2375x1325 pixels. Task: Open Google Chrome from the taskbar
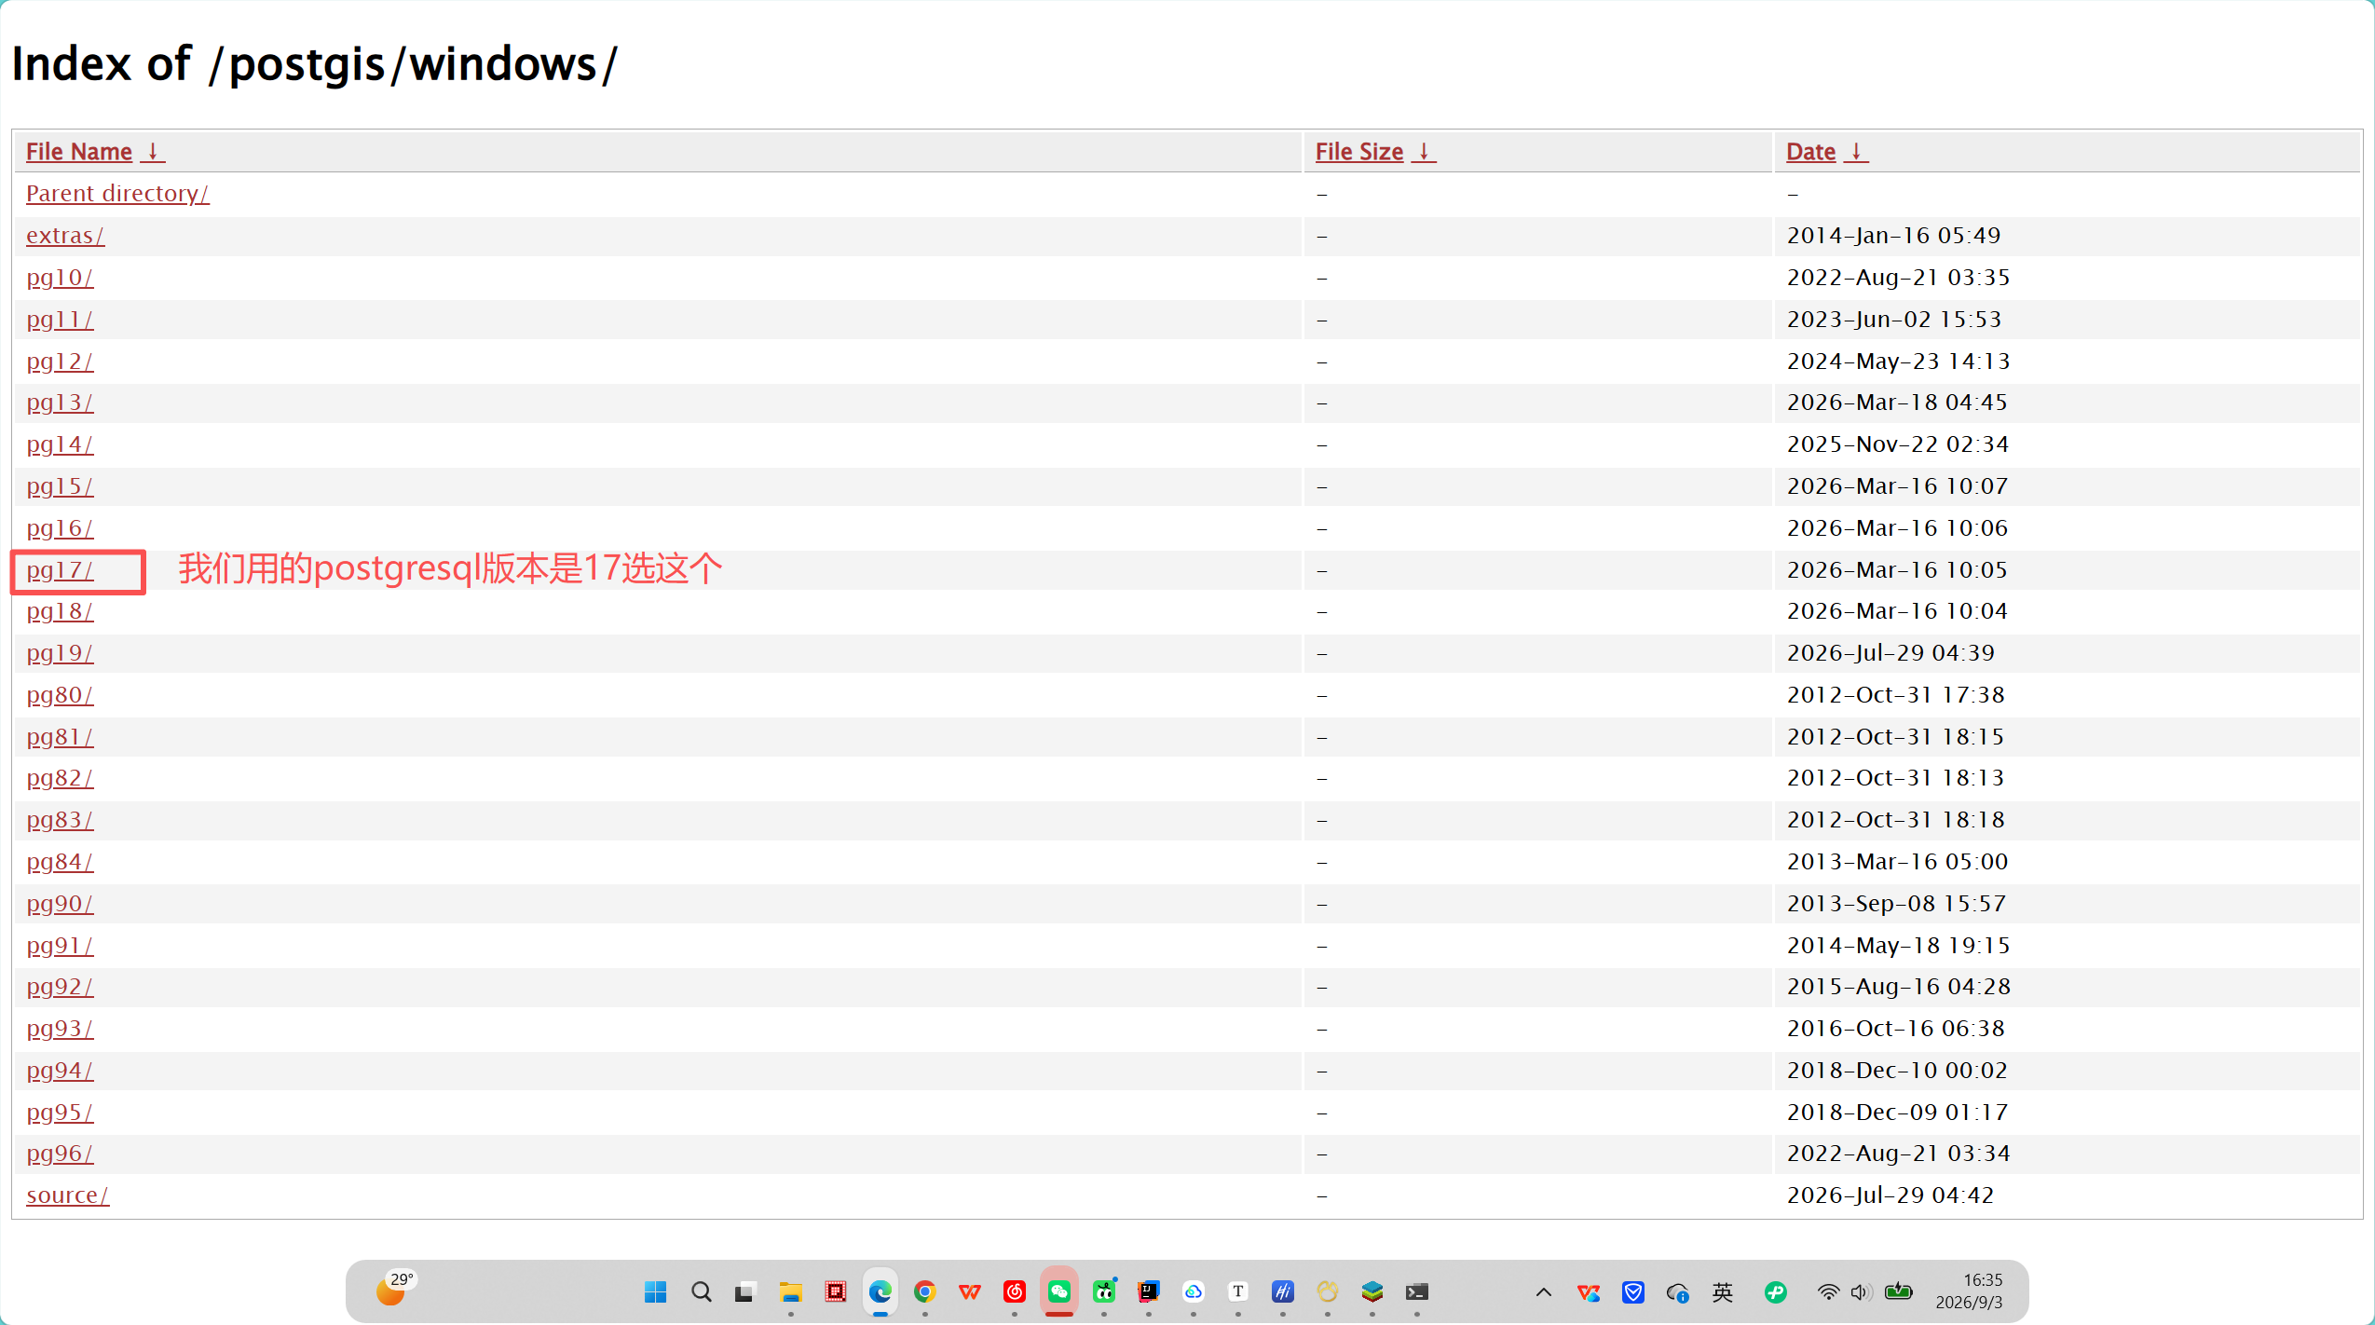[x=924, y=1291]
